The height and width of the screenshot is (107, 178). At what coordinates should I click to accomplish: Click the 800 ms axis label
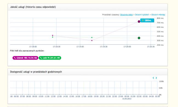(160, 18)
